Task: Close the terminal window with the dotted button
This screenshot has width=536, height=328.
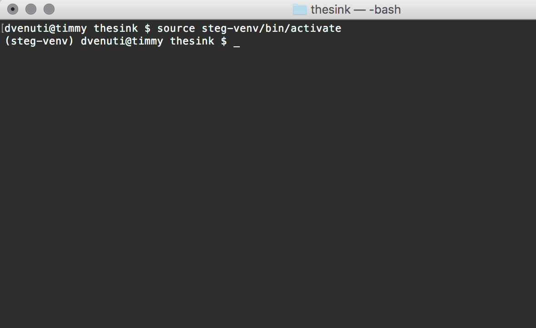Action: [x=13, y=9]
